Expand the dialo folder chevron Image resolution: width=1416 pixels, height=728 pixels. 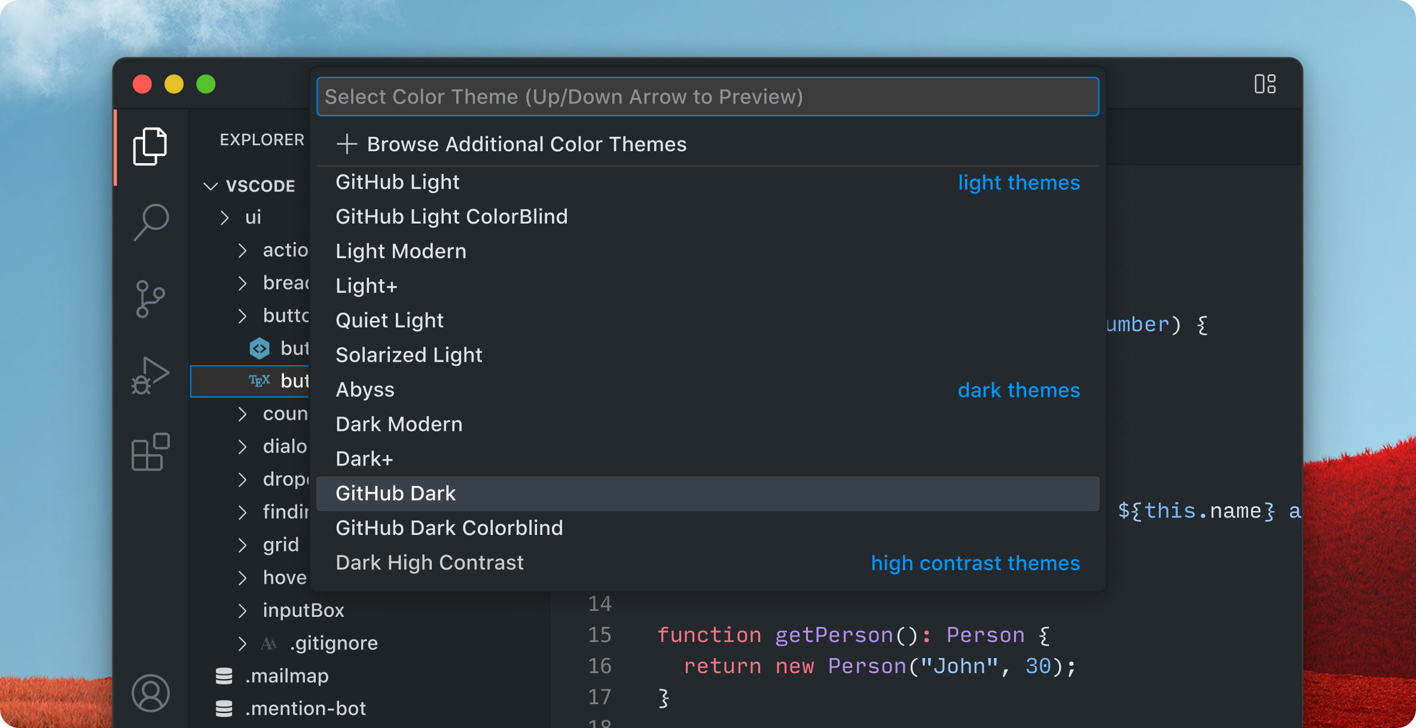(242, 446)
